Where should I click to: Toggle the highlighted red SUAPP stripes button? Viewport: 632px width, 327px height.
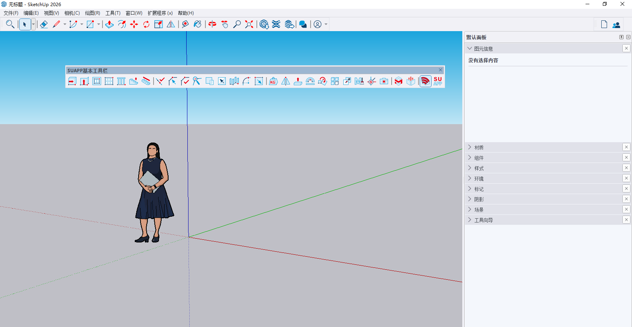(425, 81)
